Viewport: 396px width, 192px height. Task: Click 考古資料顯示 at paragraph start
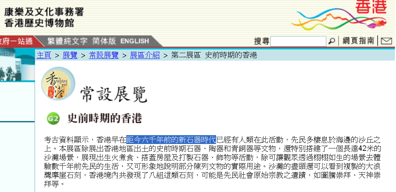coord(66,140)
